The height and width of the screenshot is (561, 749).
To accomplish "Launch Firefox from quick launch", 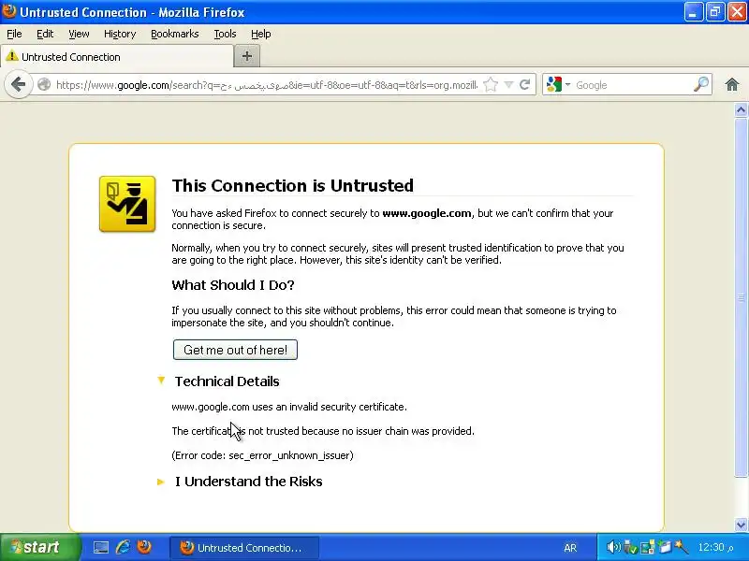I will (144, 547).
